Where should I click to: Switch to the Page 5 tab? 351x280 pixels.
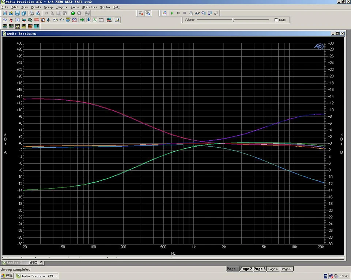point(286,269)
